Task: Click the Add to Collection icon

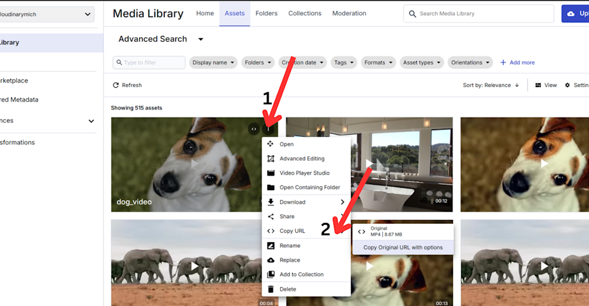Action: pos(270,274)
